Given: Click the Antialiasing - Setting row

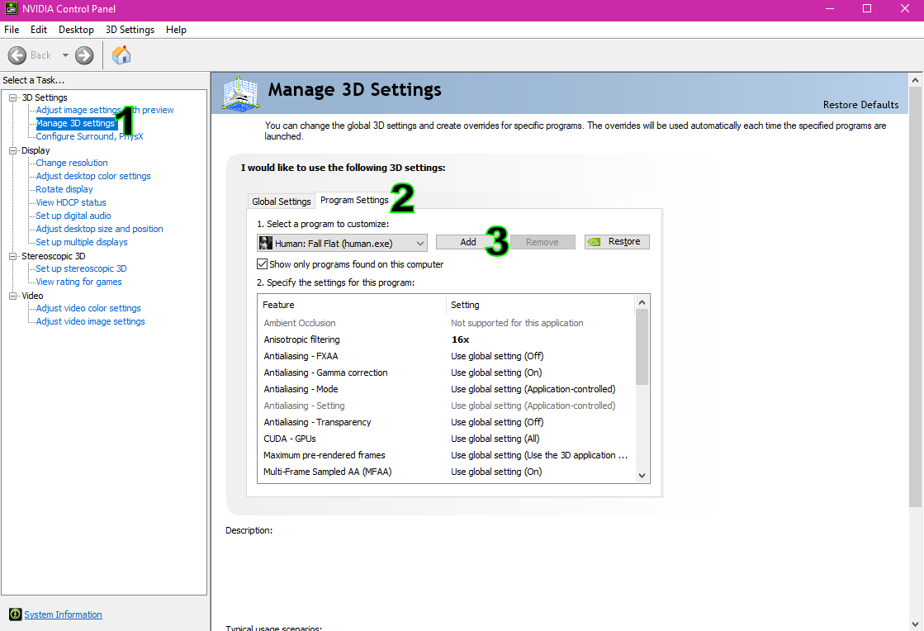Looking at the screenshot, I should click(x=447, y=406).
